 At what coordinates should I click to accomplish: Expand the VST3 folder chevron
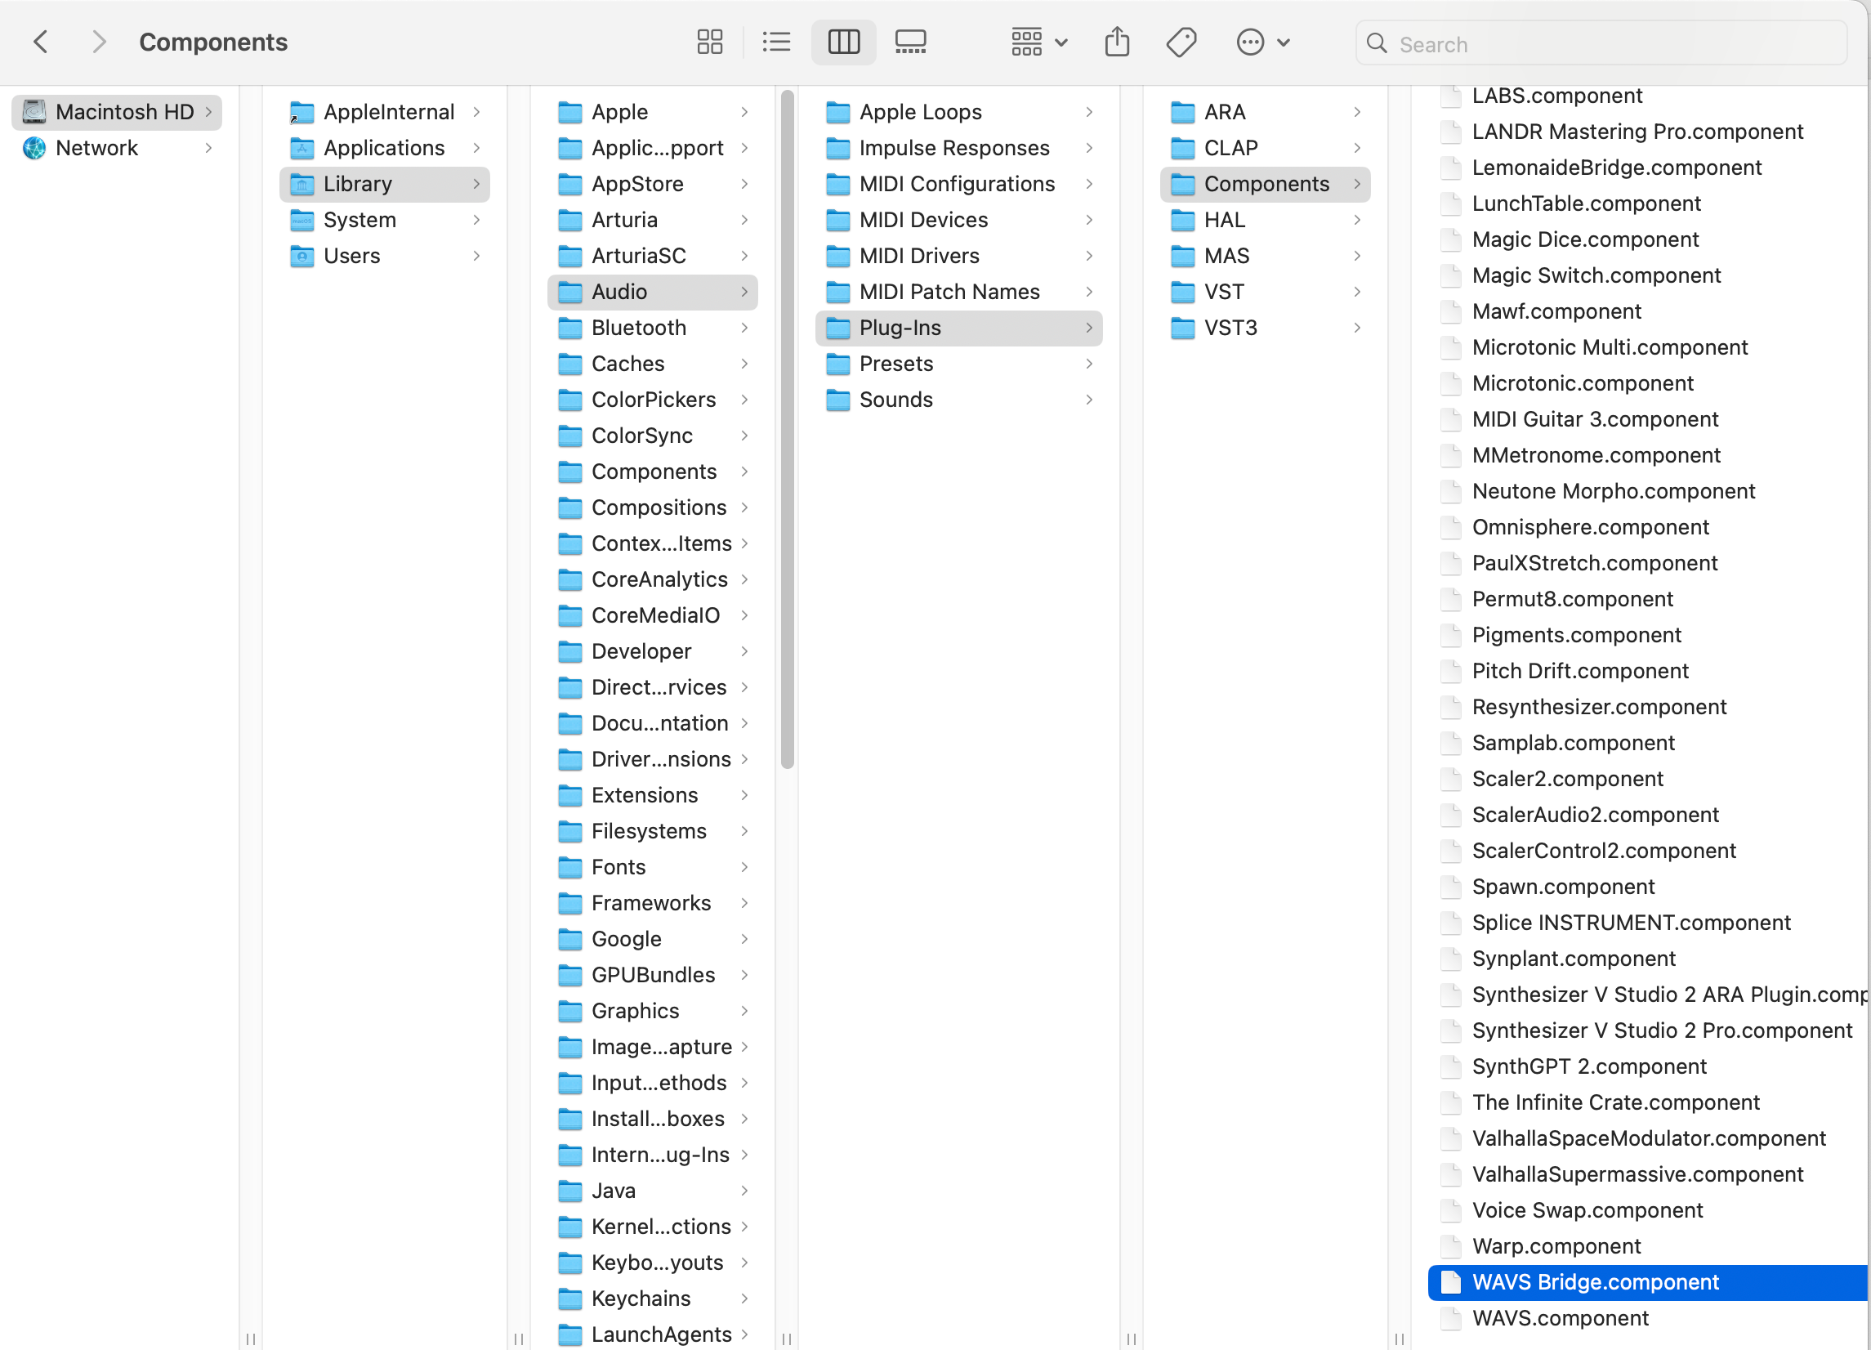pyautogui.click(x=1356, y=328)
